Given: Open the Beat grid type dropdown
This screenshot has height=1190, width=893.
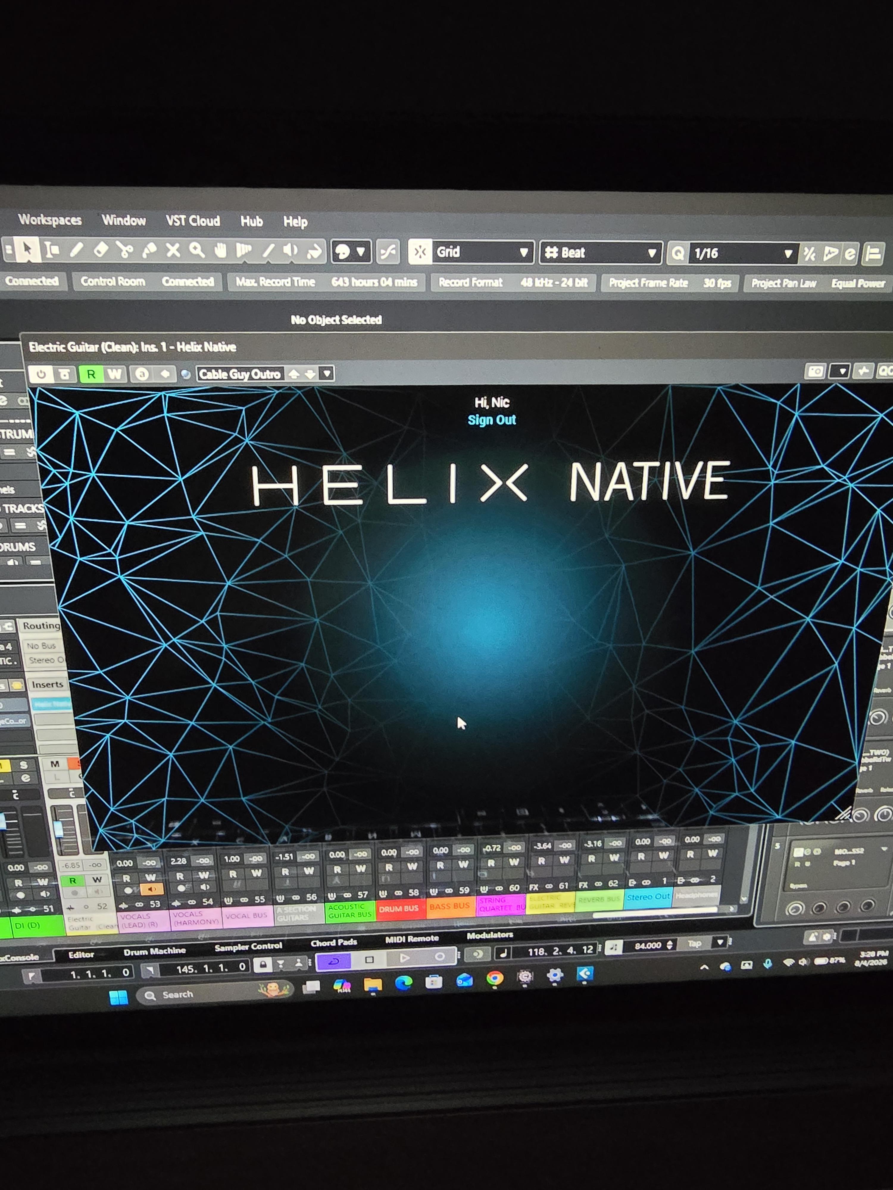Looking at the screenshot, I should 601,252.
